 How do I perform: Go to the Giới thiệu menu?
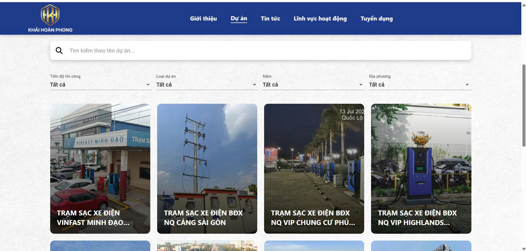[x=203, y=19]
